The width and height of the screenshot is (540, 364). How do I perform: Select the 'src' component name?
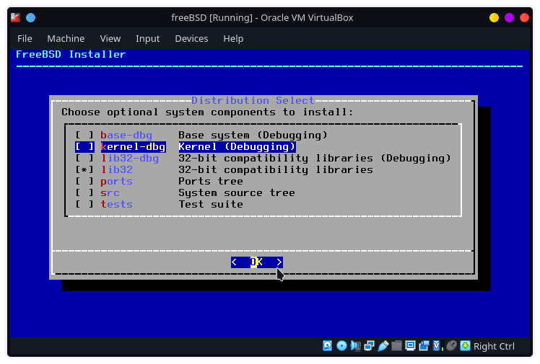(x=110, y=193)
